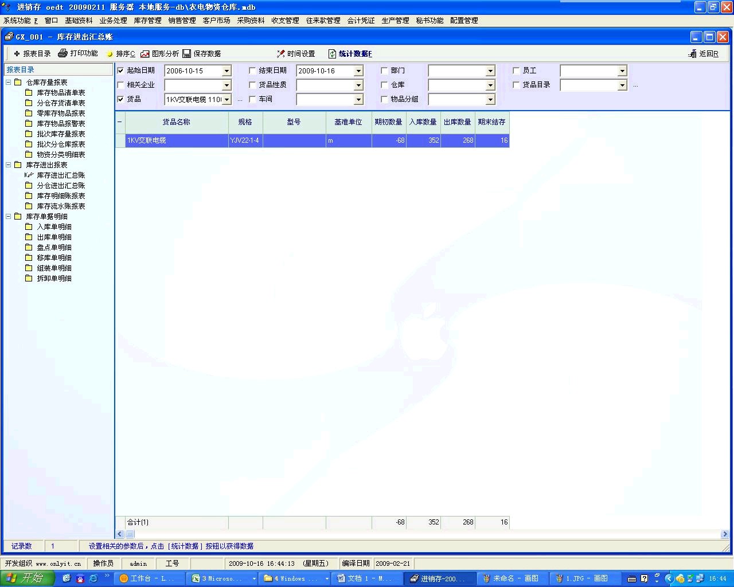Click right arrow of horizontal scrollbar
This screenshot has height=587, width=734.
725,534
